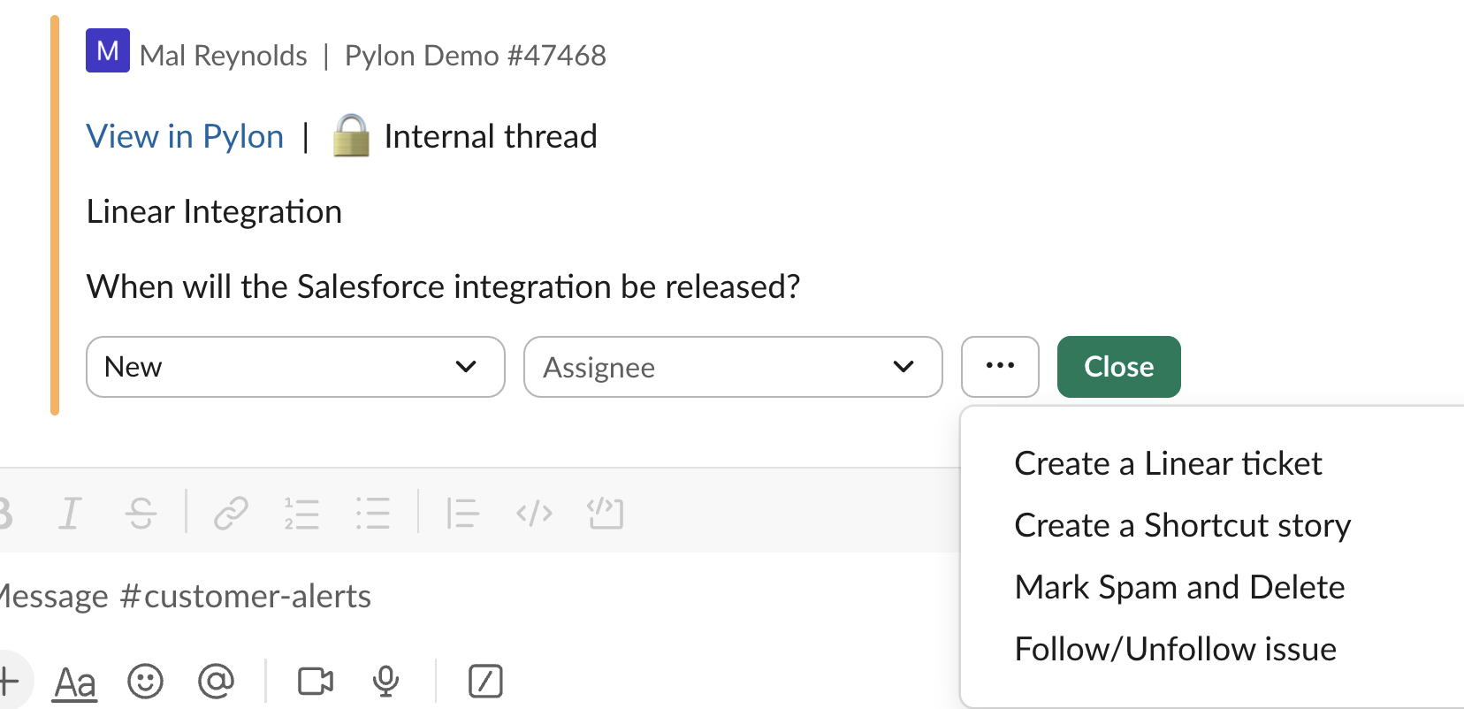Image resolution: width=1464 pixels, height=709 pixels.
Task: Format text as inline code
Action: (534, 513)
